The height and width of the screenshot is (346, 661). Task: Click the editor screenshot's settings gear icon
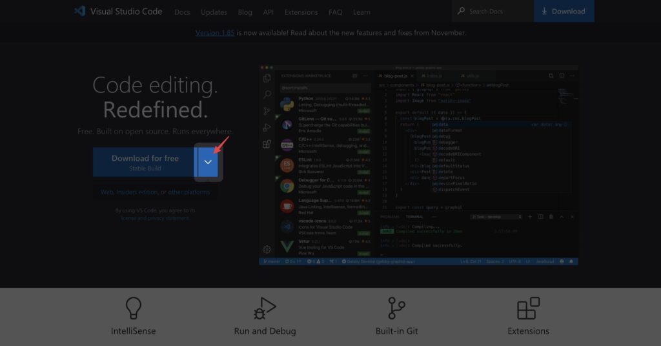click(267, 249)
